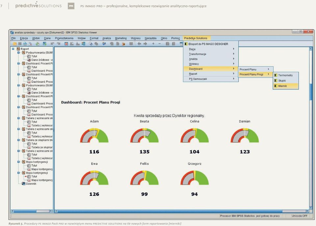The width and height of the screenshot is (316, 226).
Task: Click the Słupki item icon
Action: [276, 80]
